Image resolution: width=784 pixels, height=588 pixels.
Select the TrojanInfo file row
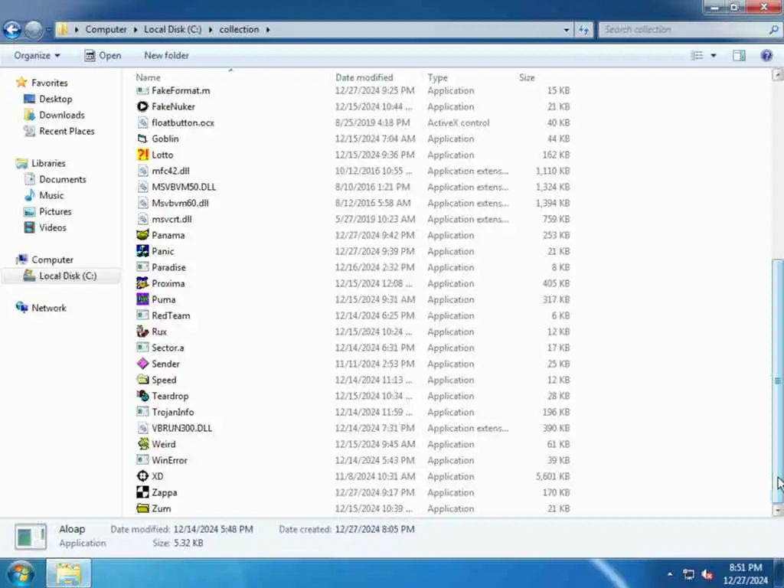pos(353,412)
